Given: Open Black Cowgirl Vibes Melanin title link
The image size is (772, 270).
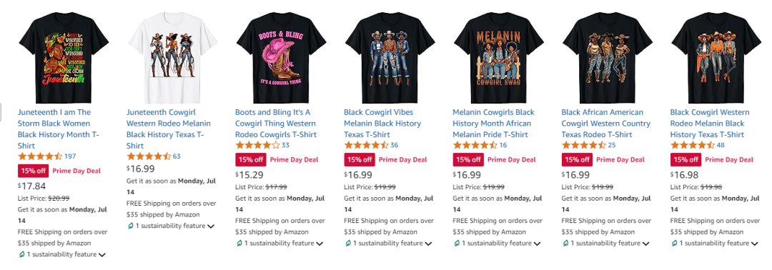Looking at the screenshot, I should (x=382, y=124).
